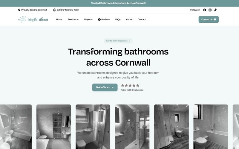The width and height of the screenshot is (239, 149).
Task: Open the Instagram profile icon
Action: pos(210,10)
